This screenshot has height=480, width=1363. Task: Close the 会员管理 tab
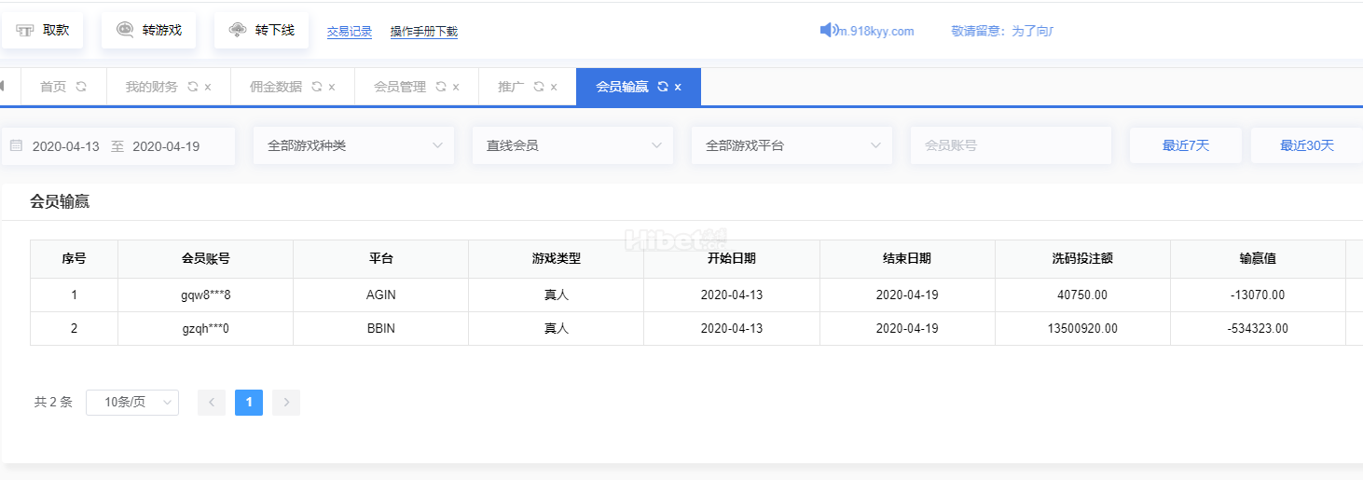456,87
